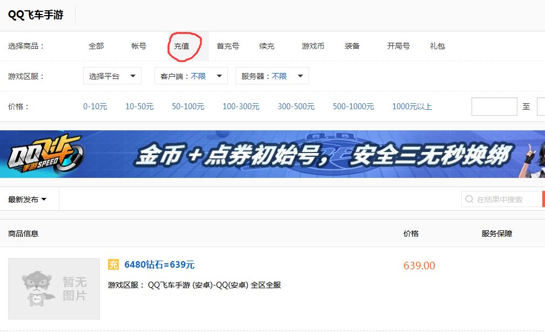Open the 选择平台 platform dropdown

[x=112, y=76]
